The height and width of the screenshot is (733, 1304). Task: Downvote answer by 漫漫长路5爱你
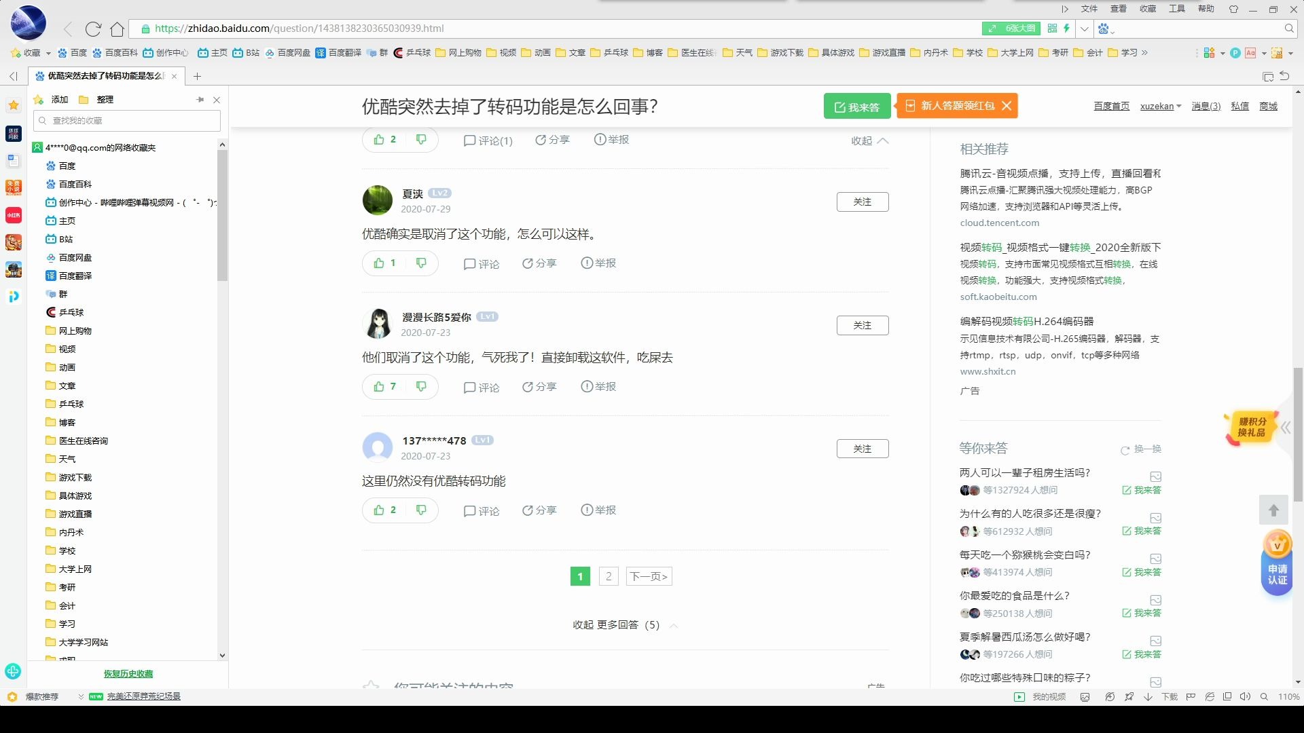(x=421, y=386)
